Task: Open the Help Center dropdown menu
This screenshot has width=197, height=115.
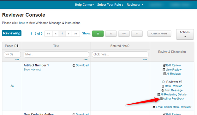Action: 84,5
